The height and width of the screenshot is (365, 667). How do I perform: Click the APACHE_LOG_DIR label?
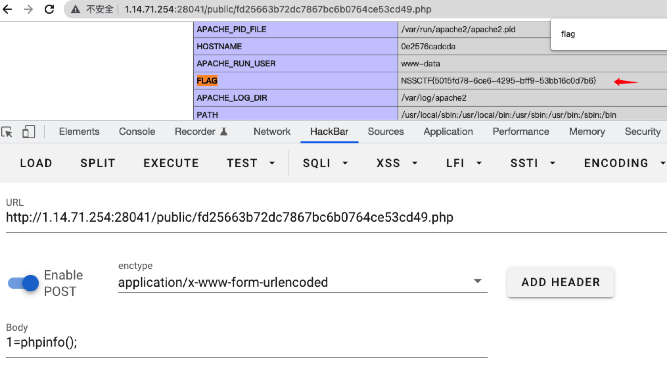[x=232, y=98]
